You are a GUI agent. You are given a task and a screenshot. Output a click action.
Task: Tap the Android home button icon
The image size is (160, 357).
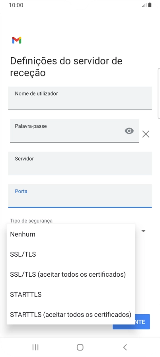(x=80, y=347)
